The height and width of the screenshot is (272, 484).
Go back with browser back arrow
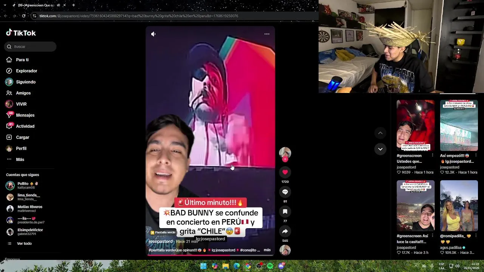[x=5, y=16]
